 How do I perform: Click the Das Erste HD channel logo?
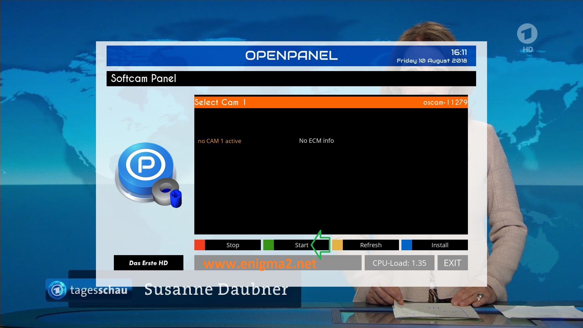click(527, 38)
